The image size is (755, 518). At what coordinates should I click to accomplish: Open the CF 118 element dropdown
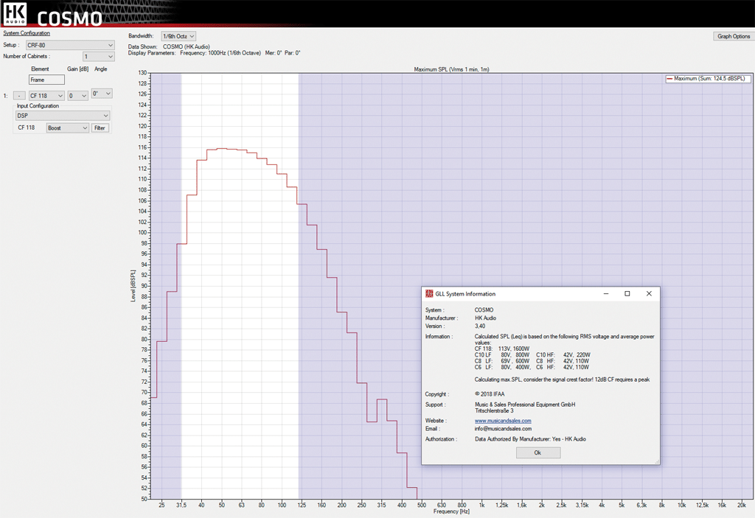[47, 96]
